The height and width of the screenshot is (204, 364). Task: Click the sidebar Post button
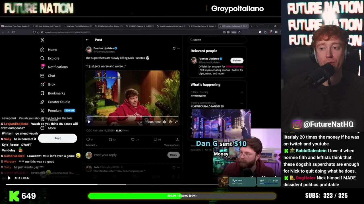(x=57, y=138)
